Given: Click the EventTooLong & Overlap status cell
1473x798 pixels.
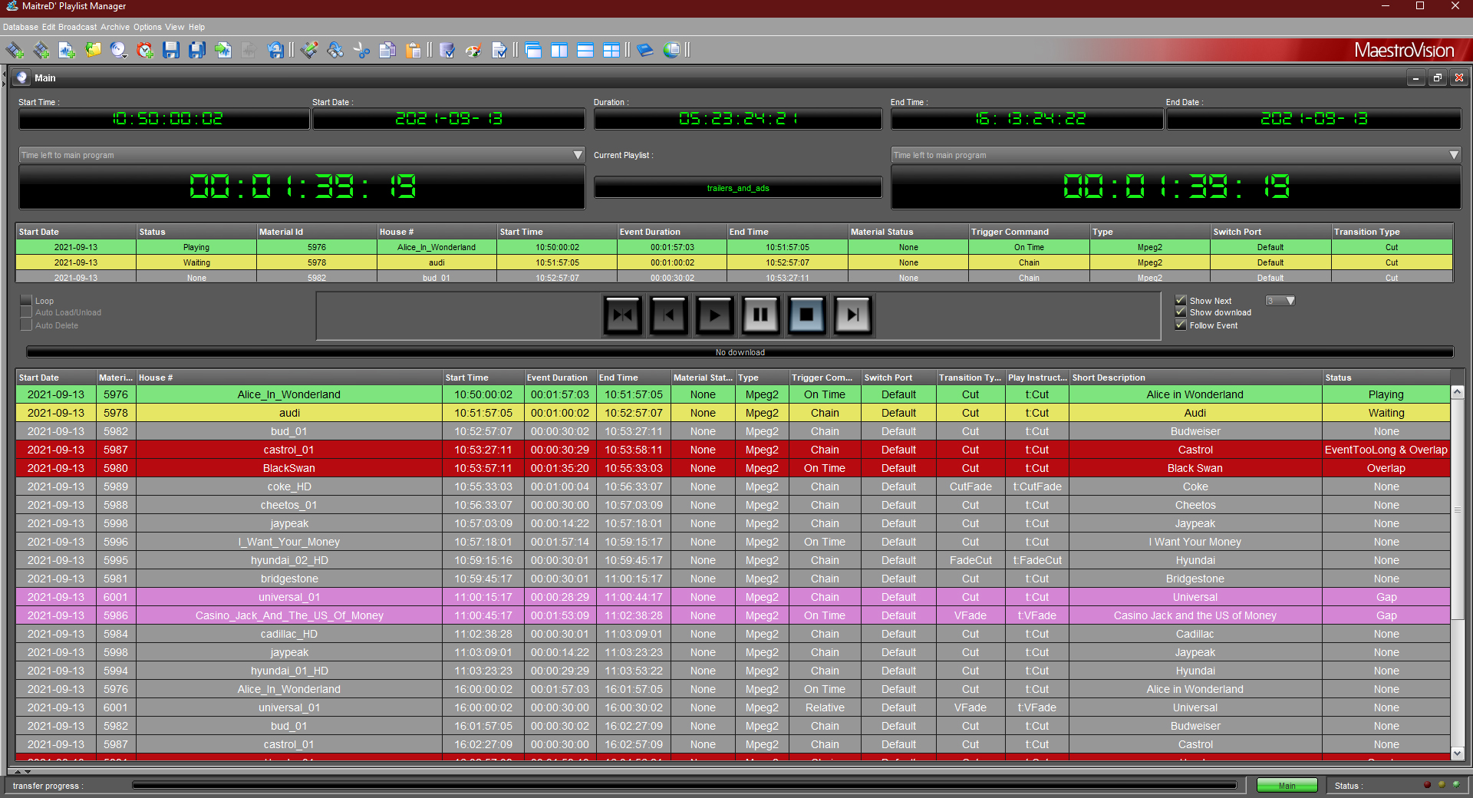Looking at the screenshot, I should [1386, 450].
